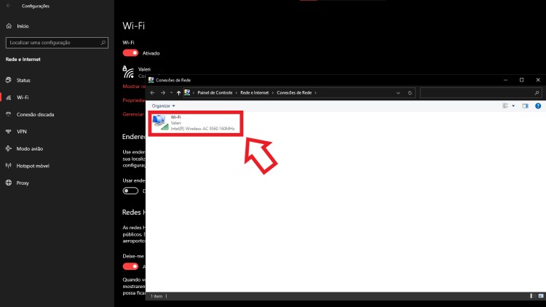This screenshot has width=546, height=307.
Task: Maximize the Conexões de Rede window
Action: point(522,80)
